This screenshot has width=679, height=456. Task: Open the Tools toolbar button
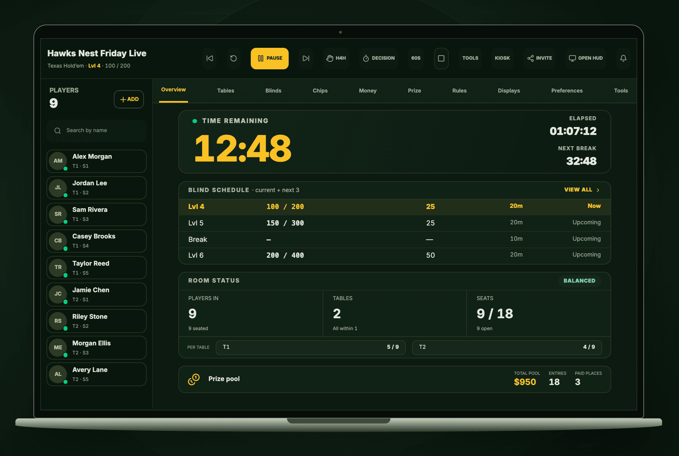click(470, 59)
